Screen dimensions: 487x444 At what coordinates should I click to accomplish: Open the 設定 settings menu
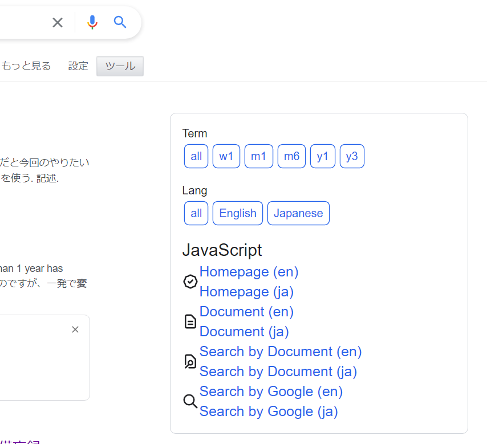pos(78,66)
